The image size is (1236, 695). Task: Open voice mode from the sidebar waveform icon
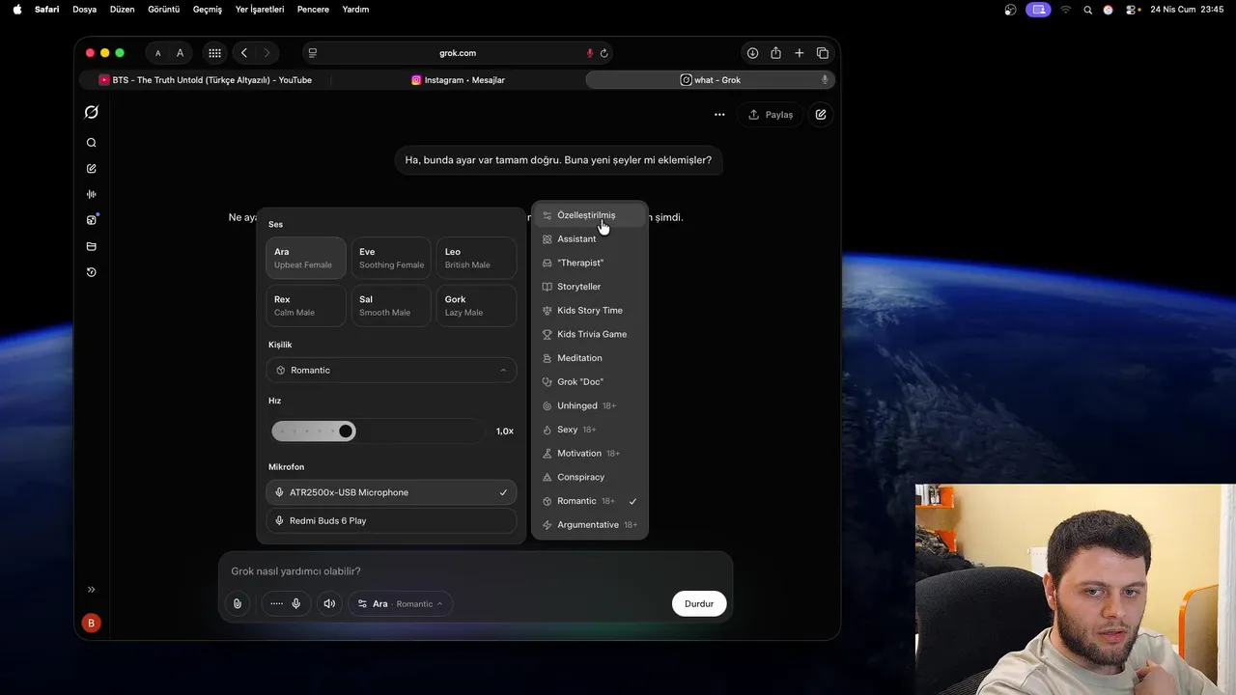[91, 194]
